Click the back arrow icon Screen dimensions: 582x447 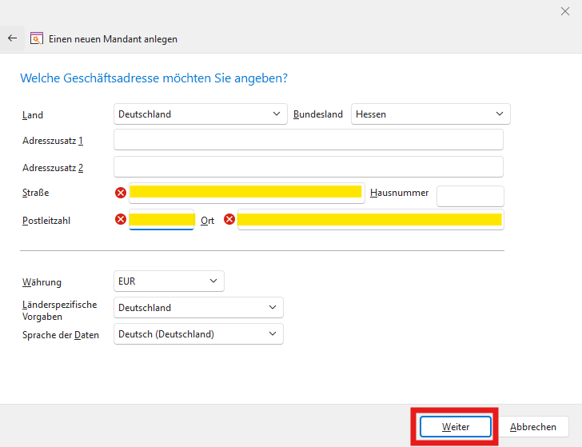tap(12, 38)
